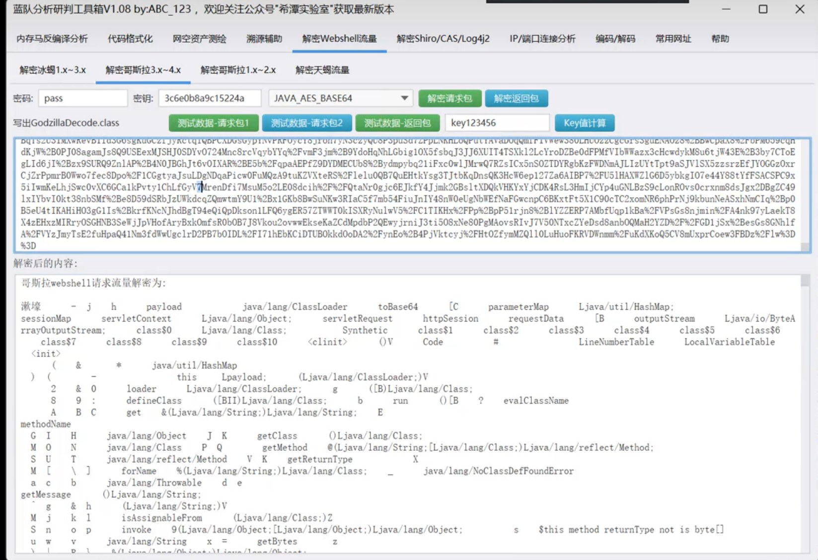Viewport: 818px width, 560px height.
Task: Open the 帮助 menu tab
Action: coord(720,39)
